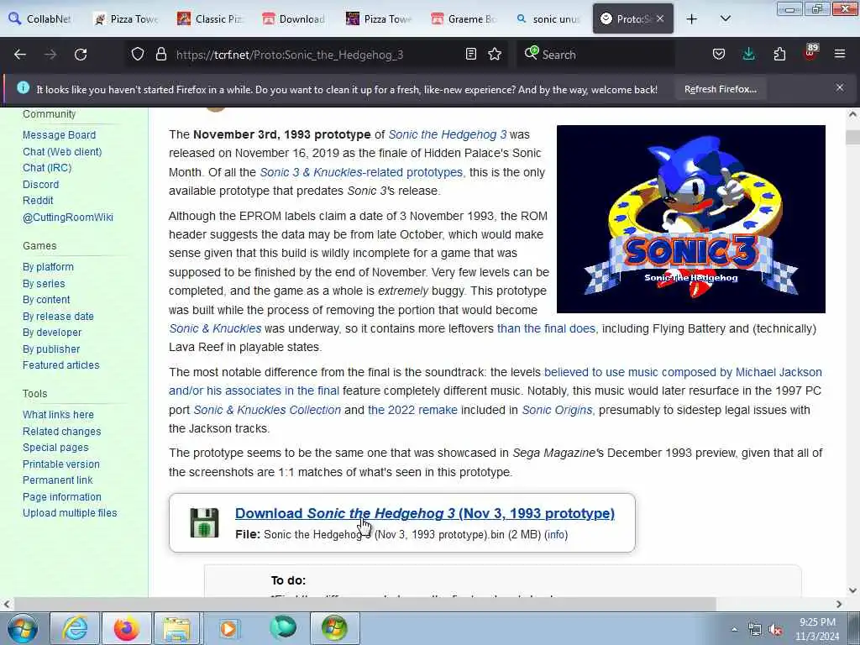
Task: Switch to the Download tab
Action: [295, 19]
